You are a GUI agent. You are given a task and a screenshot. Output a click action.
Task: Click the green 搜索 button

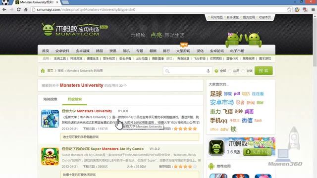264,71
